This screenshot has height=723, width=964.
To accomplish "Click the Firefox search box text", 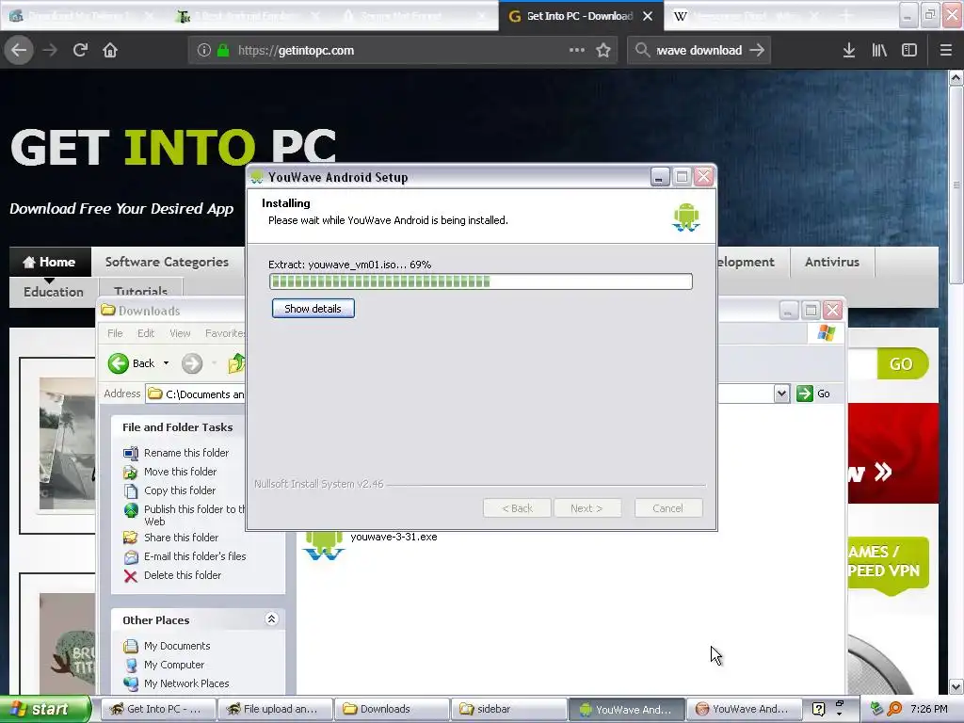I will [x=699, y=51].
